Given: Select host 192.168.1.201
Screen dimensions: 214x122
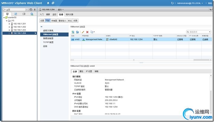Looking at the screenshot, I should [20, 24].
